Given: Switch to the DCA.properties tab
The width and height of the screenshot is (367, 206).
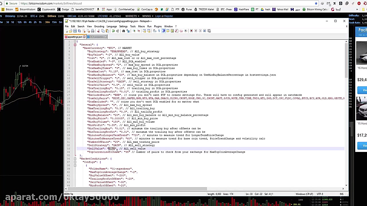Looking at the screenshot, I should click(x=97, y=37).
